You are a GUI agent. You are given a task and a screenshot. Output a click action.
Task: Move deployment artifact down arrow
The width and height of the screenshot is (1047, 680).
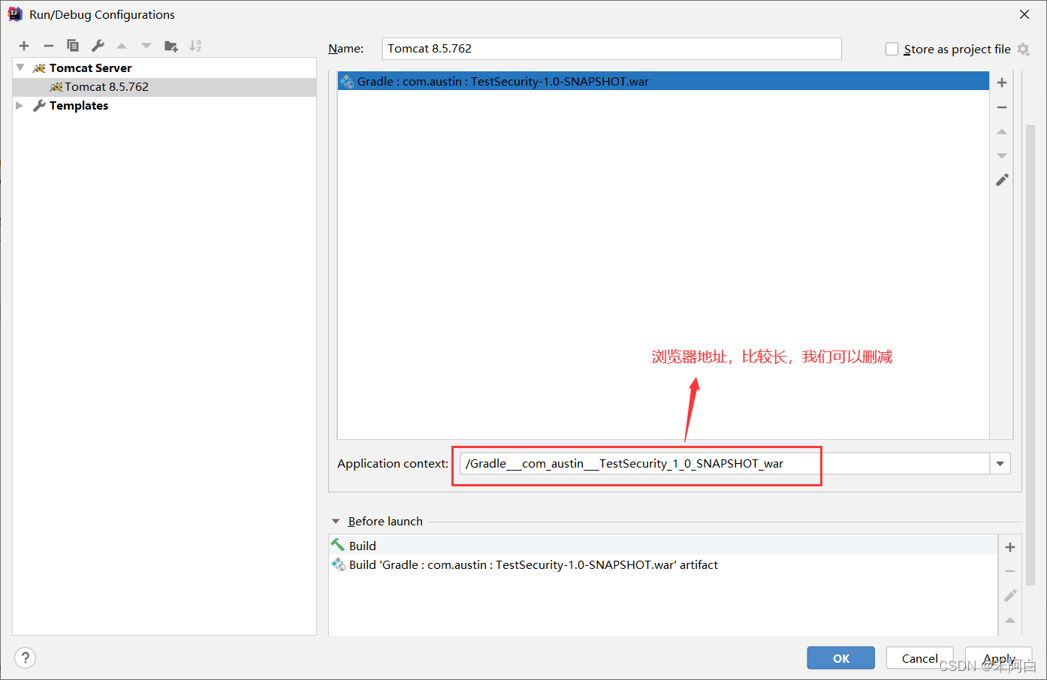coord(1002,155)
